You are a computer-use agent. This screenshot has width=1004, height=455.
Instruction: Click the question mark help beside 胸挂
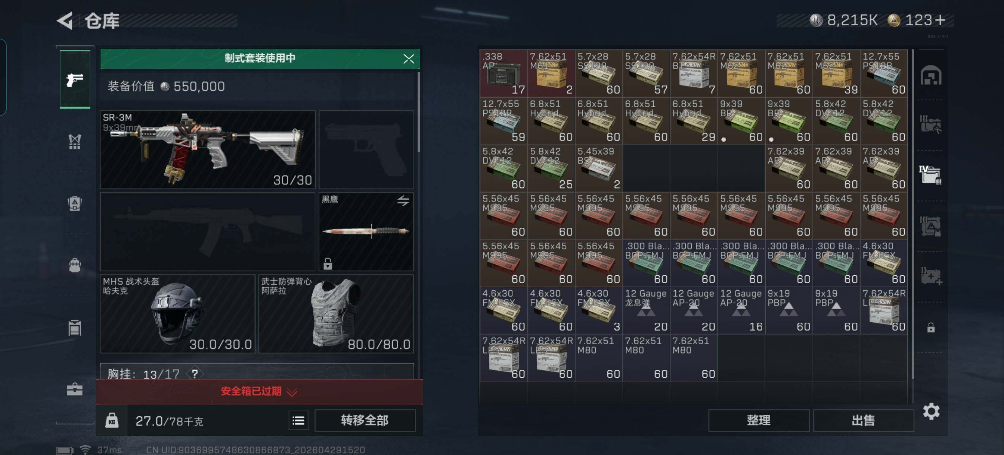click(194, 374)
